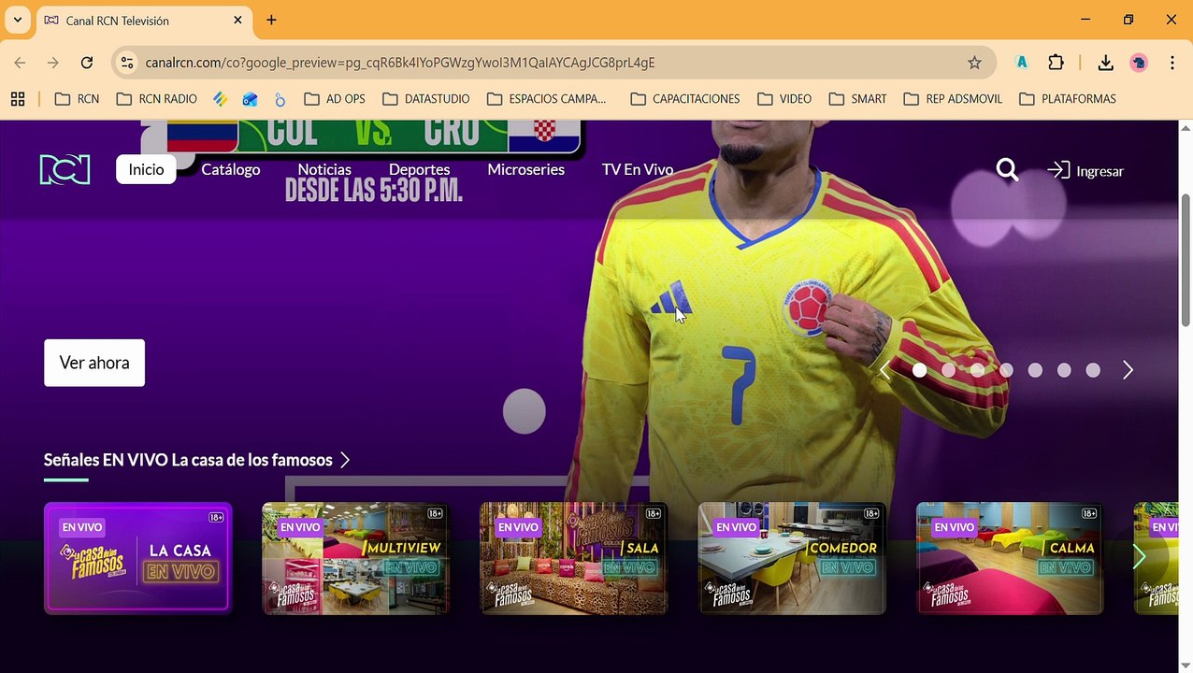
Task: Show more live signal cards with the green chevron
Action: pyautogui.click(x=1139, y=557)
